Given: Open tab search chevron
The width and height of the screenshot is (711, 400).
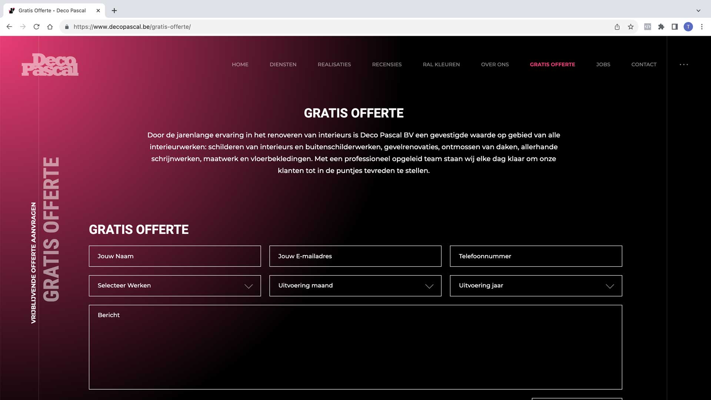Looking at the screenshot, I should [698, 10].
